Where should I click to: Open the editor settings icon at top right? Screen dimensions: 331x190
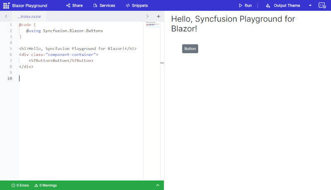click(322, 5)
